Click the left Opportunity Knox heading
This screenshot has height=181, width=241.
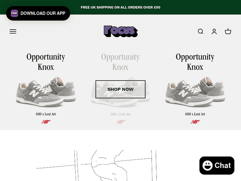[46, 62]
